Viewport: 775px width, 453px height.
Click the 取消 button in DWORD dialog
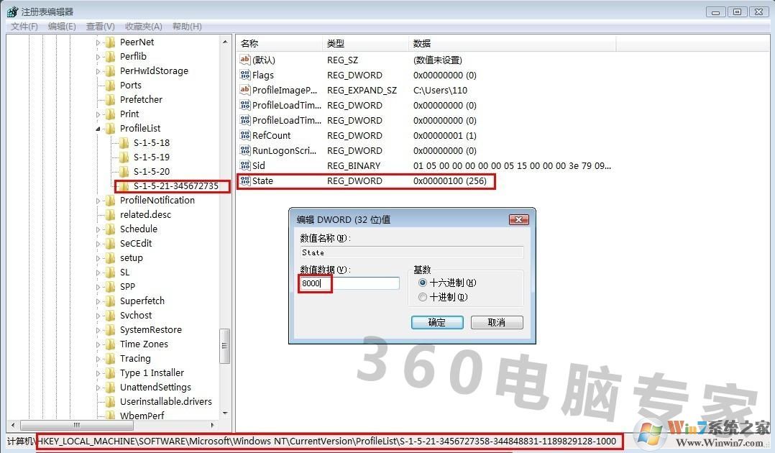(497, 322)
